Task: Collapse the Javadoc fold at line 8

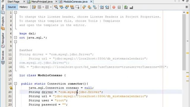Action: [x=15, y=42]
